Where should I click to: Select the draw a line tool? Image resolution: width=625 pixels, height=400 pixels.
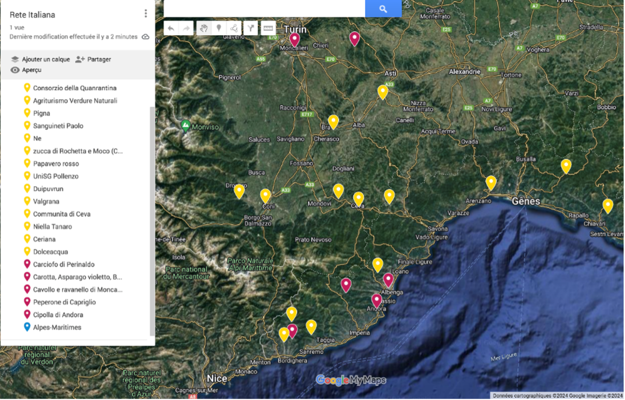pos(234,28)
